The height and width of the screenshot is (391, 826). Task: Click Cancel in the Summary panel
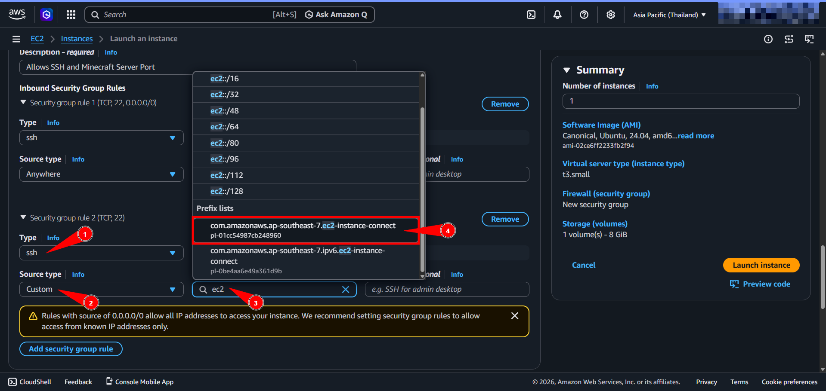(x=584, y=265)
